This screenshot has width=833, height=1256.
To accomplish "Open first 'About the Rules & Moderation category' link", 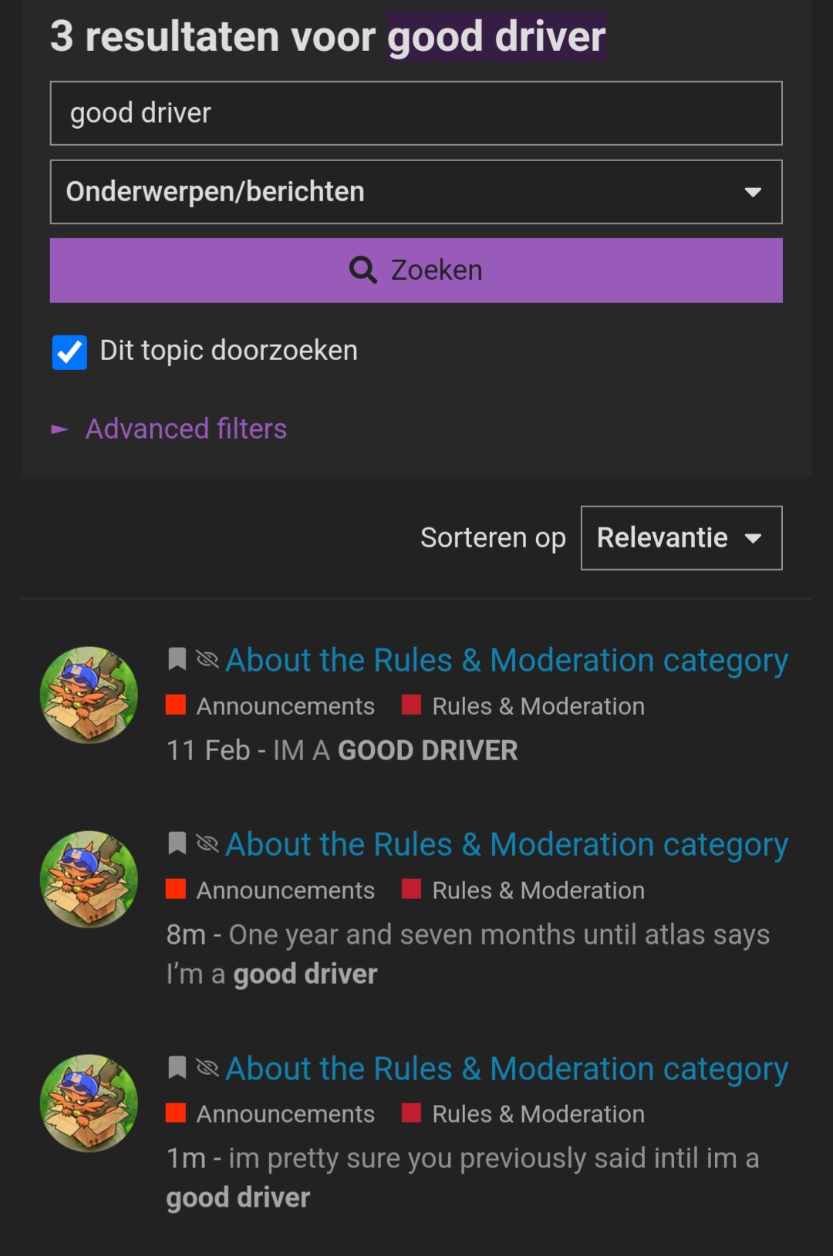I will tap(507, 660).
